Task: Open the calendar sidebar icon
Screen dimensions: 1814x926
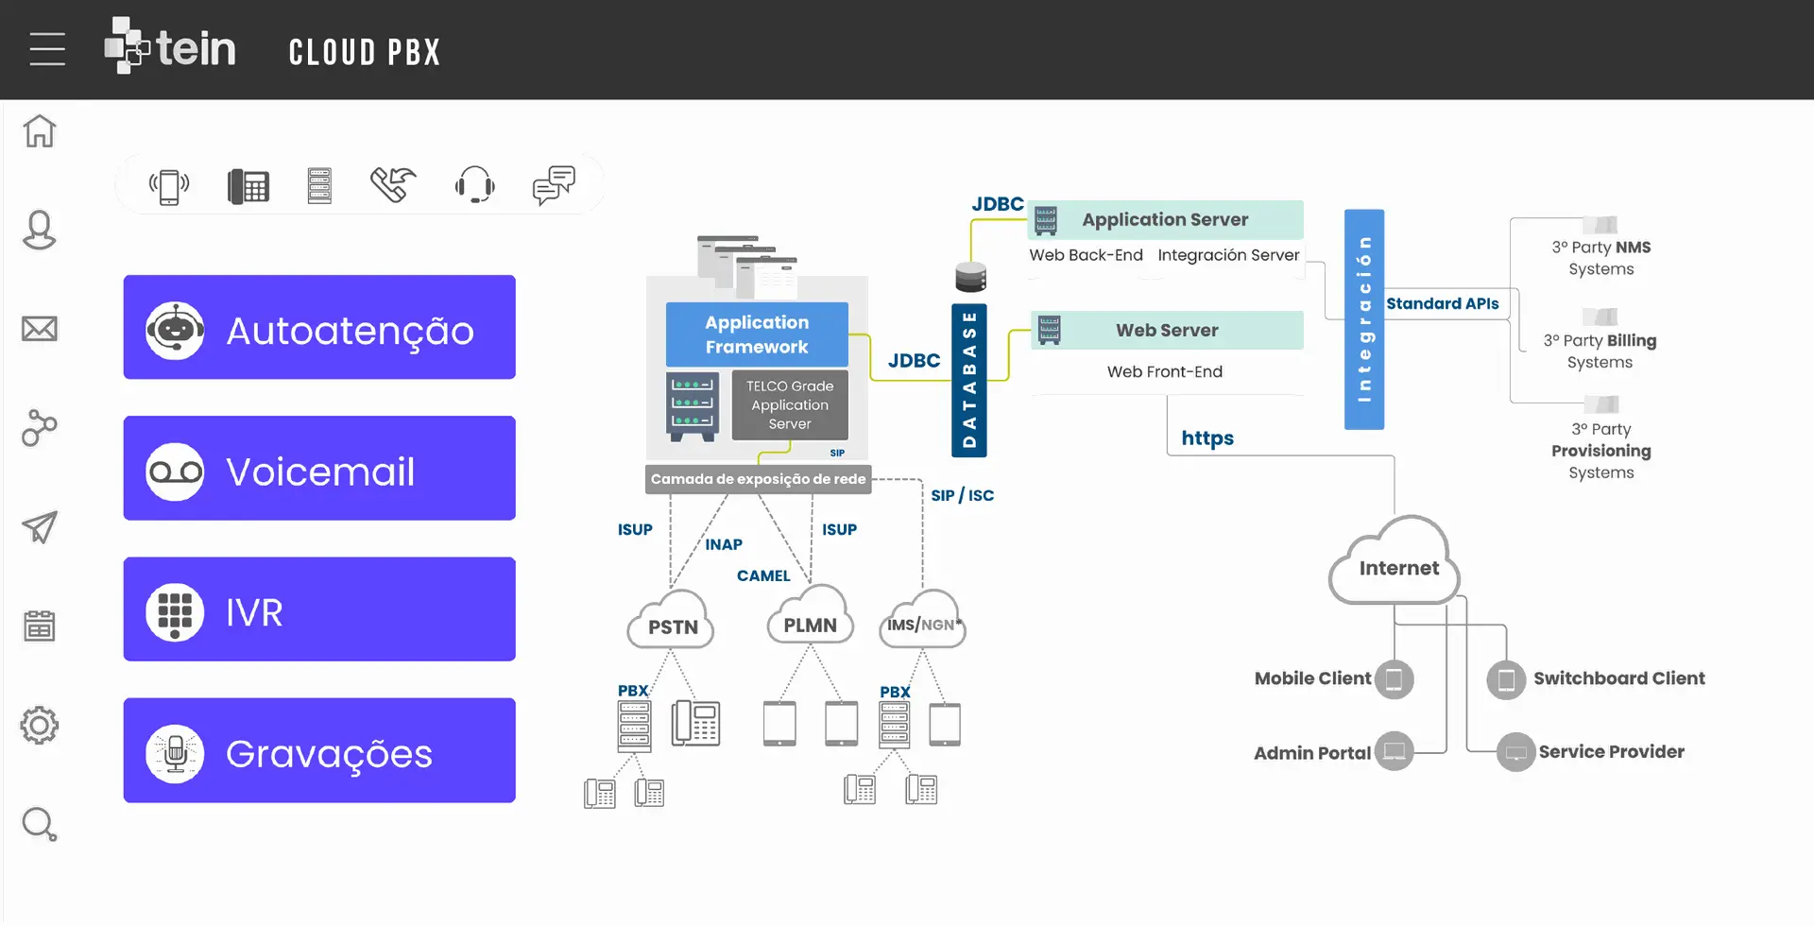Action: tap(40, 626)
